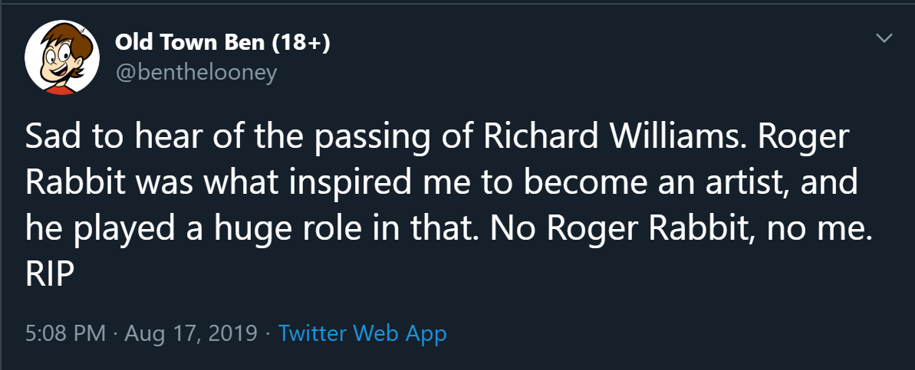
Task: Open the Twitter Web App source link
Action: (362, 333)
